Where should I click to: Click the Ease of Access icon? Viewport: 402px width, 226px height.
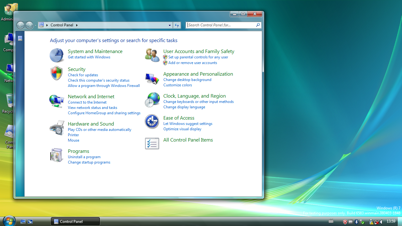(x=152, y=121)
